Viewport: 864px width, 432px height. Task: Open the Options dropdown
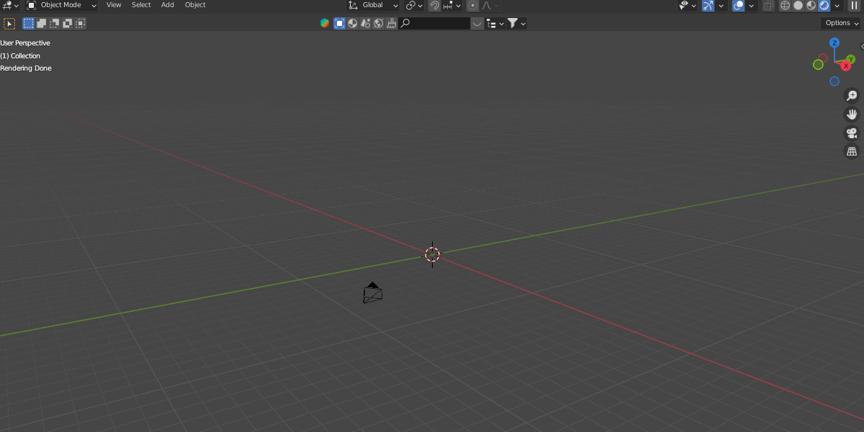(841, 23)
